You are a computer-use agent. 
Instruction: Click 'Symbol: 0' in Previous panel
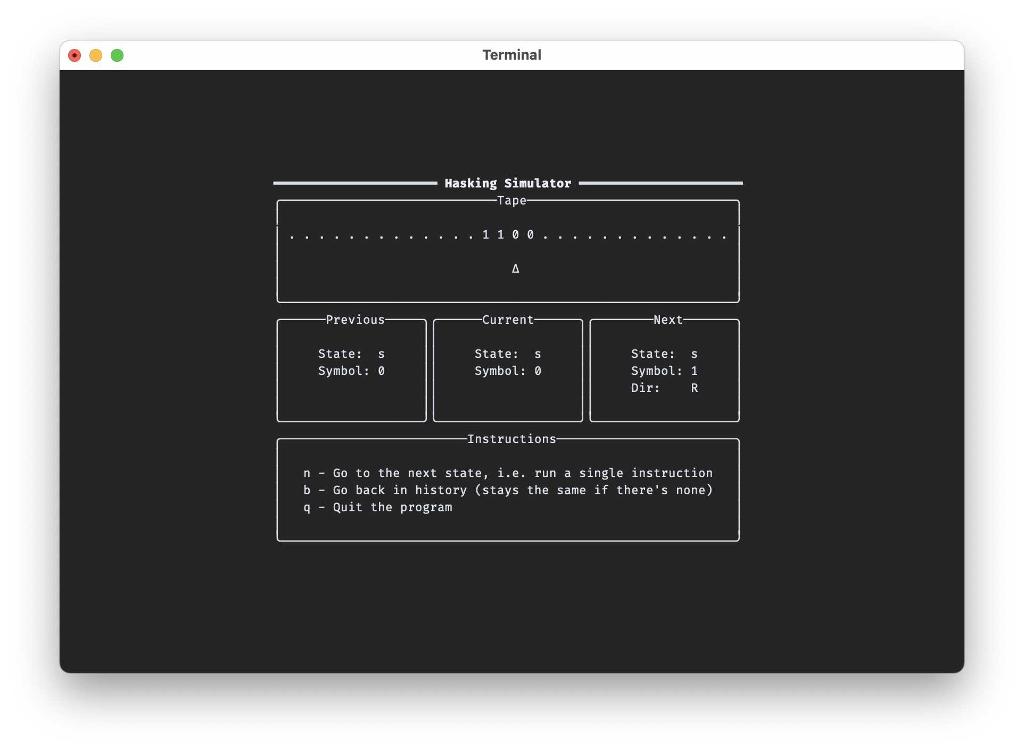(351, 371)
